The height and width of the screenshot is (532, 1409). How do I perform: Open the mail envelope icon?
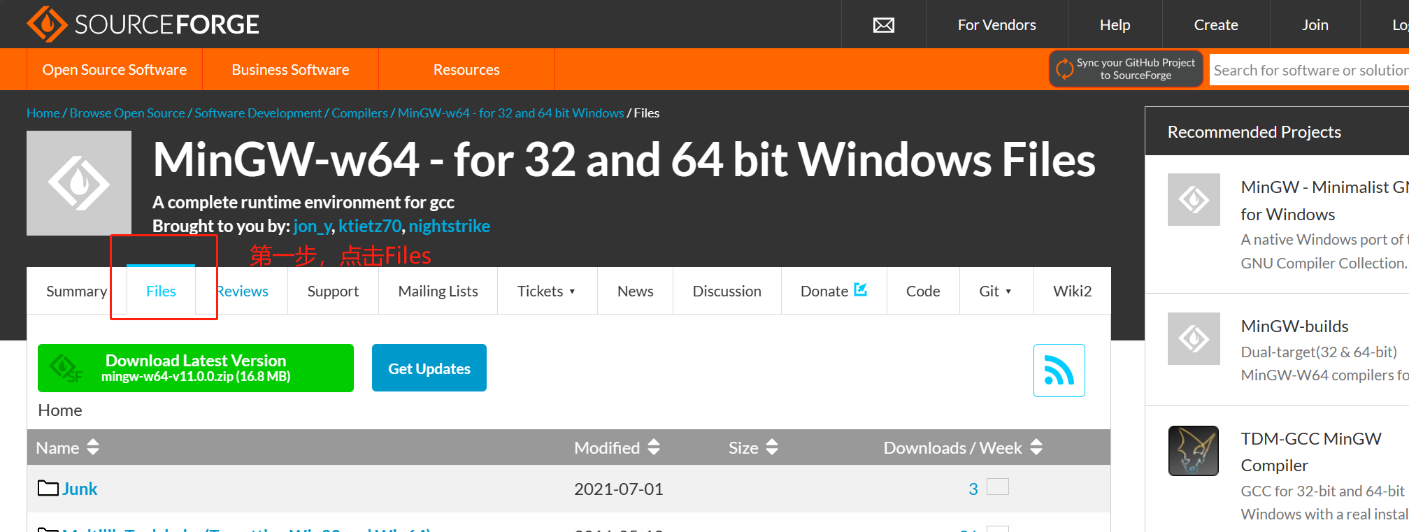point(884,25)
